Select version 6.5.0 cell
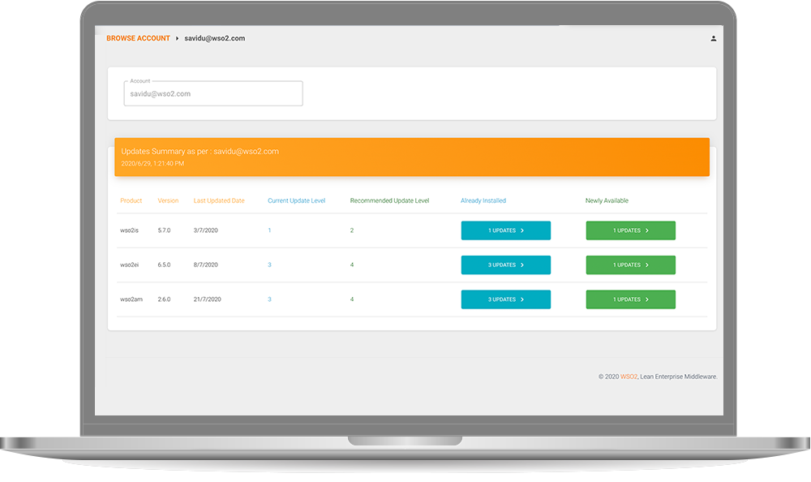811x482 pixels. (x=164, y=265)
